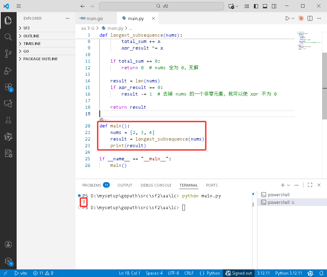Open the run options dropdown arrow
Screen dimensions: 327x277
[293, 18]
